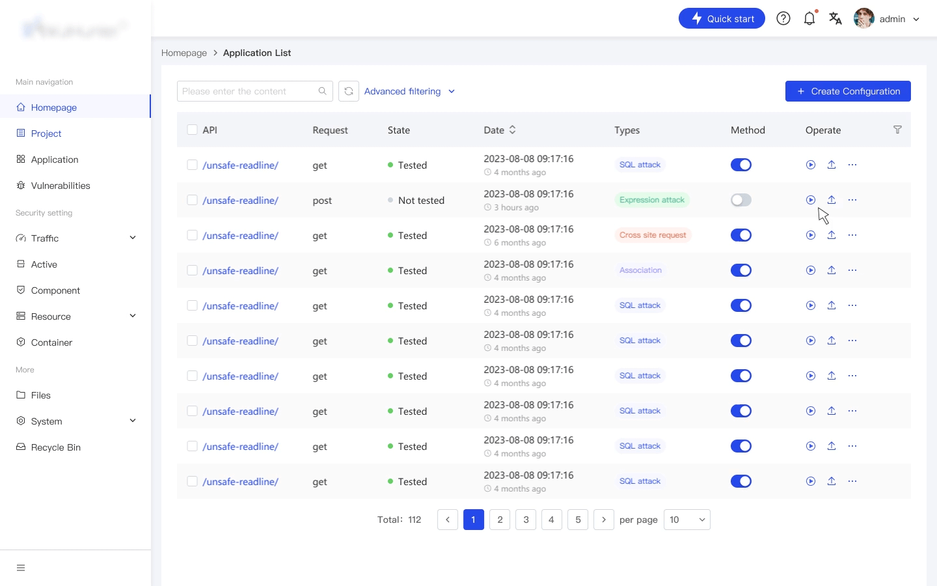Image resolution: width=937 pixels, height=586 pixels.
Task: Click the refresh icon beside search box
Action: [349, 91]
